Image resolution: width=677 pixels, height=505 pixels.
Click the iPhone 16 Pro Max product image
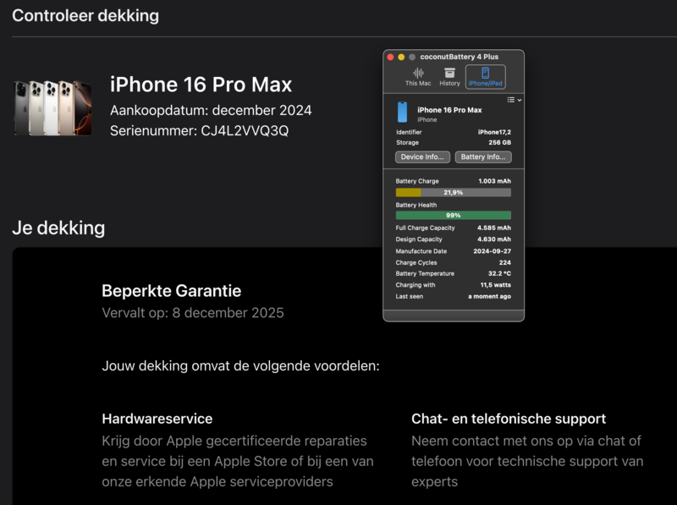click(52, 108)
